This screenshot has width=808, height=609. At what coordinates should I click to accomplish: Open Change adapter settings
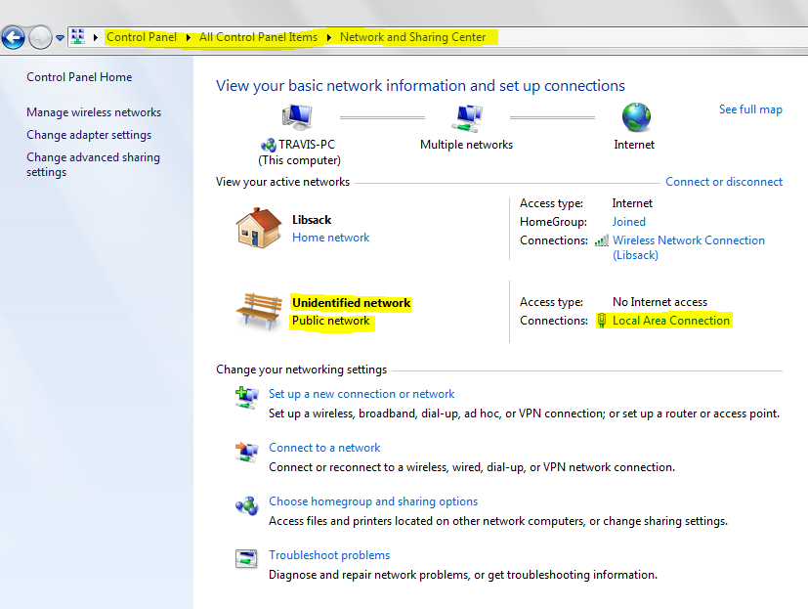pyautogui.click(x=89, y=135)
